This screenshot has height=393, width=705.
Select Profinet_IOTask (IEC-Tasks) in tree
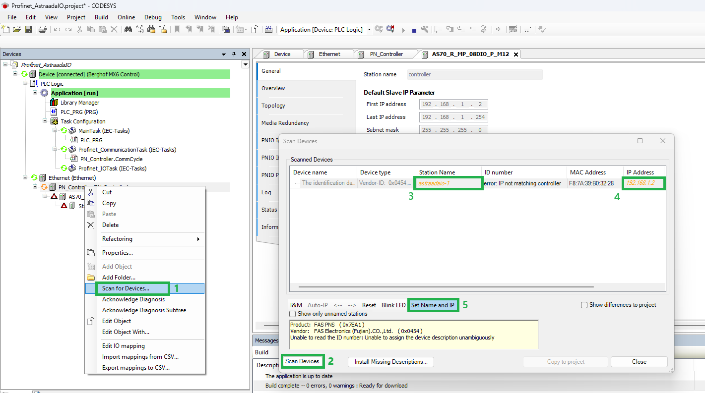tap(112, 168)
